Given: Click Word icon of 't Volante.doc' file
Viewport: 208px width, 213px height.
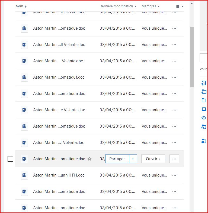Looking at the screenshot, I should (x=24, y=142).
